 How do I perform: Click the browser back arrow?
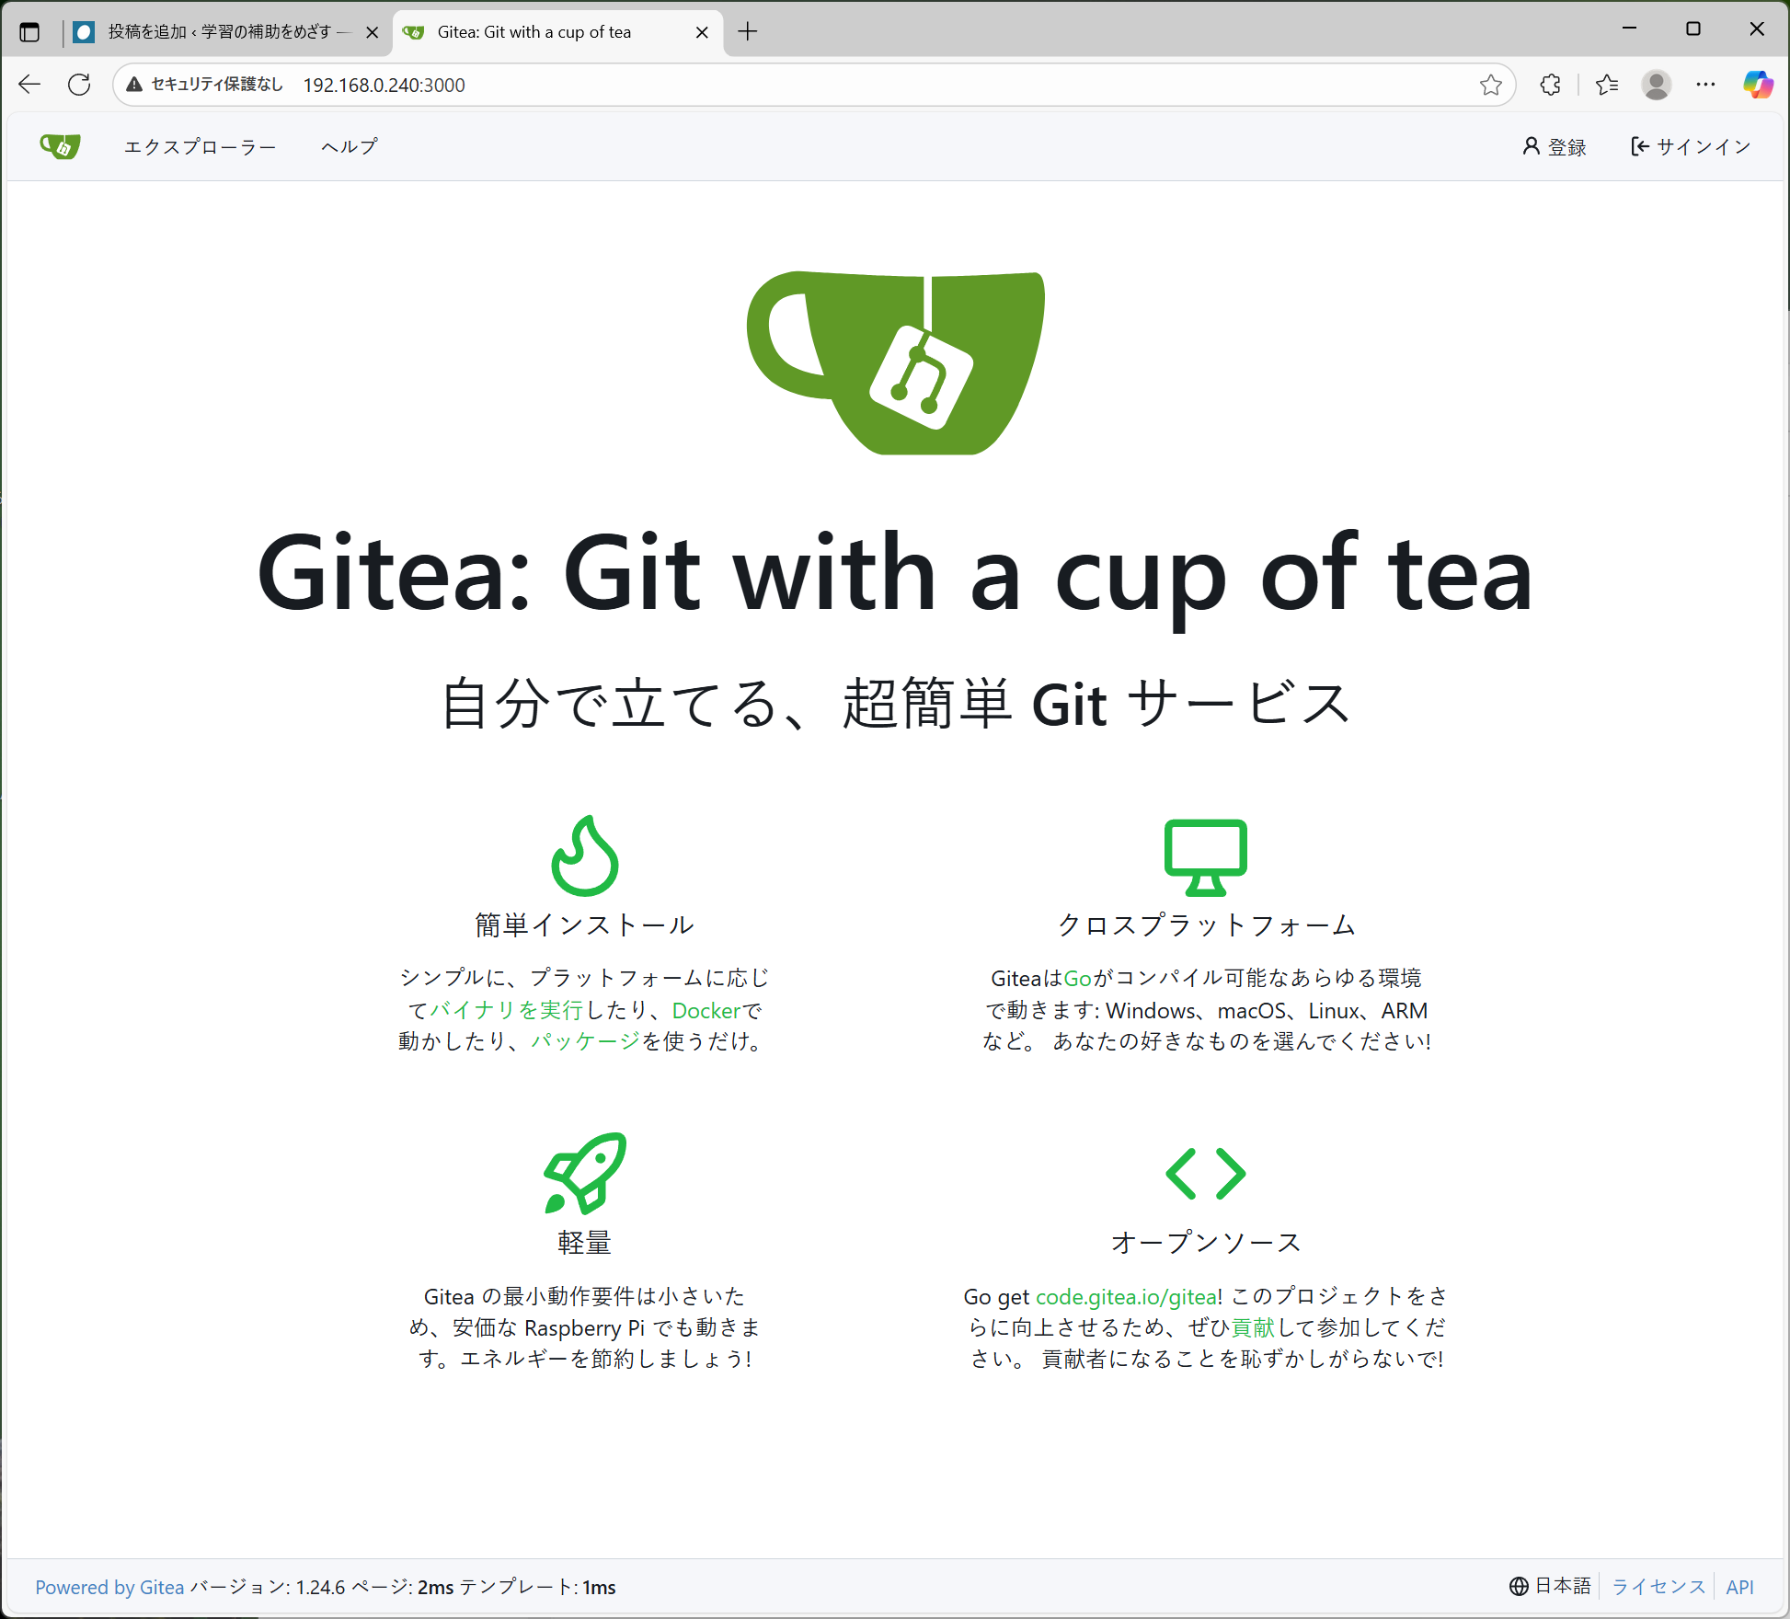(29, 85)
